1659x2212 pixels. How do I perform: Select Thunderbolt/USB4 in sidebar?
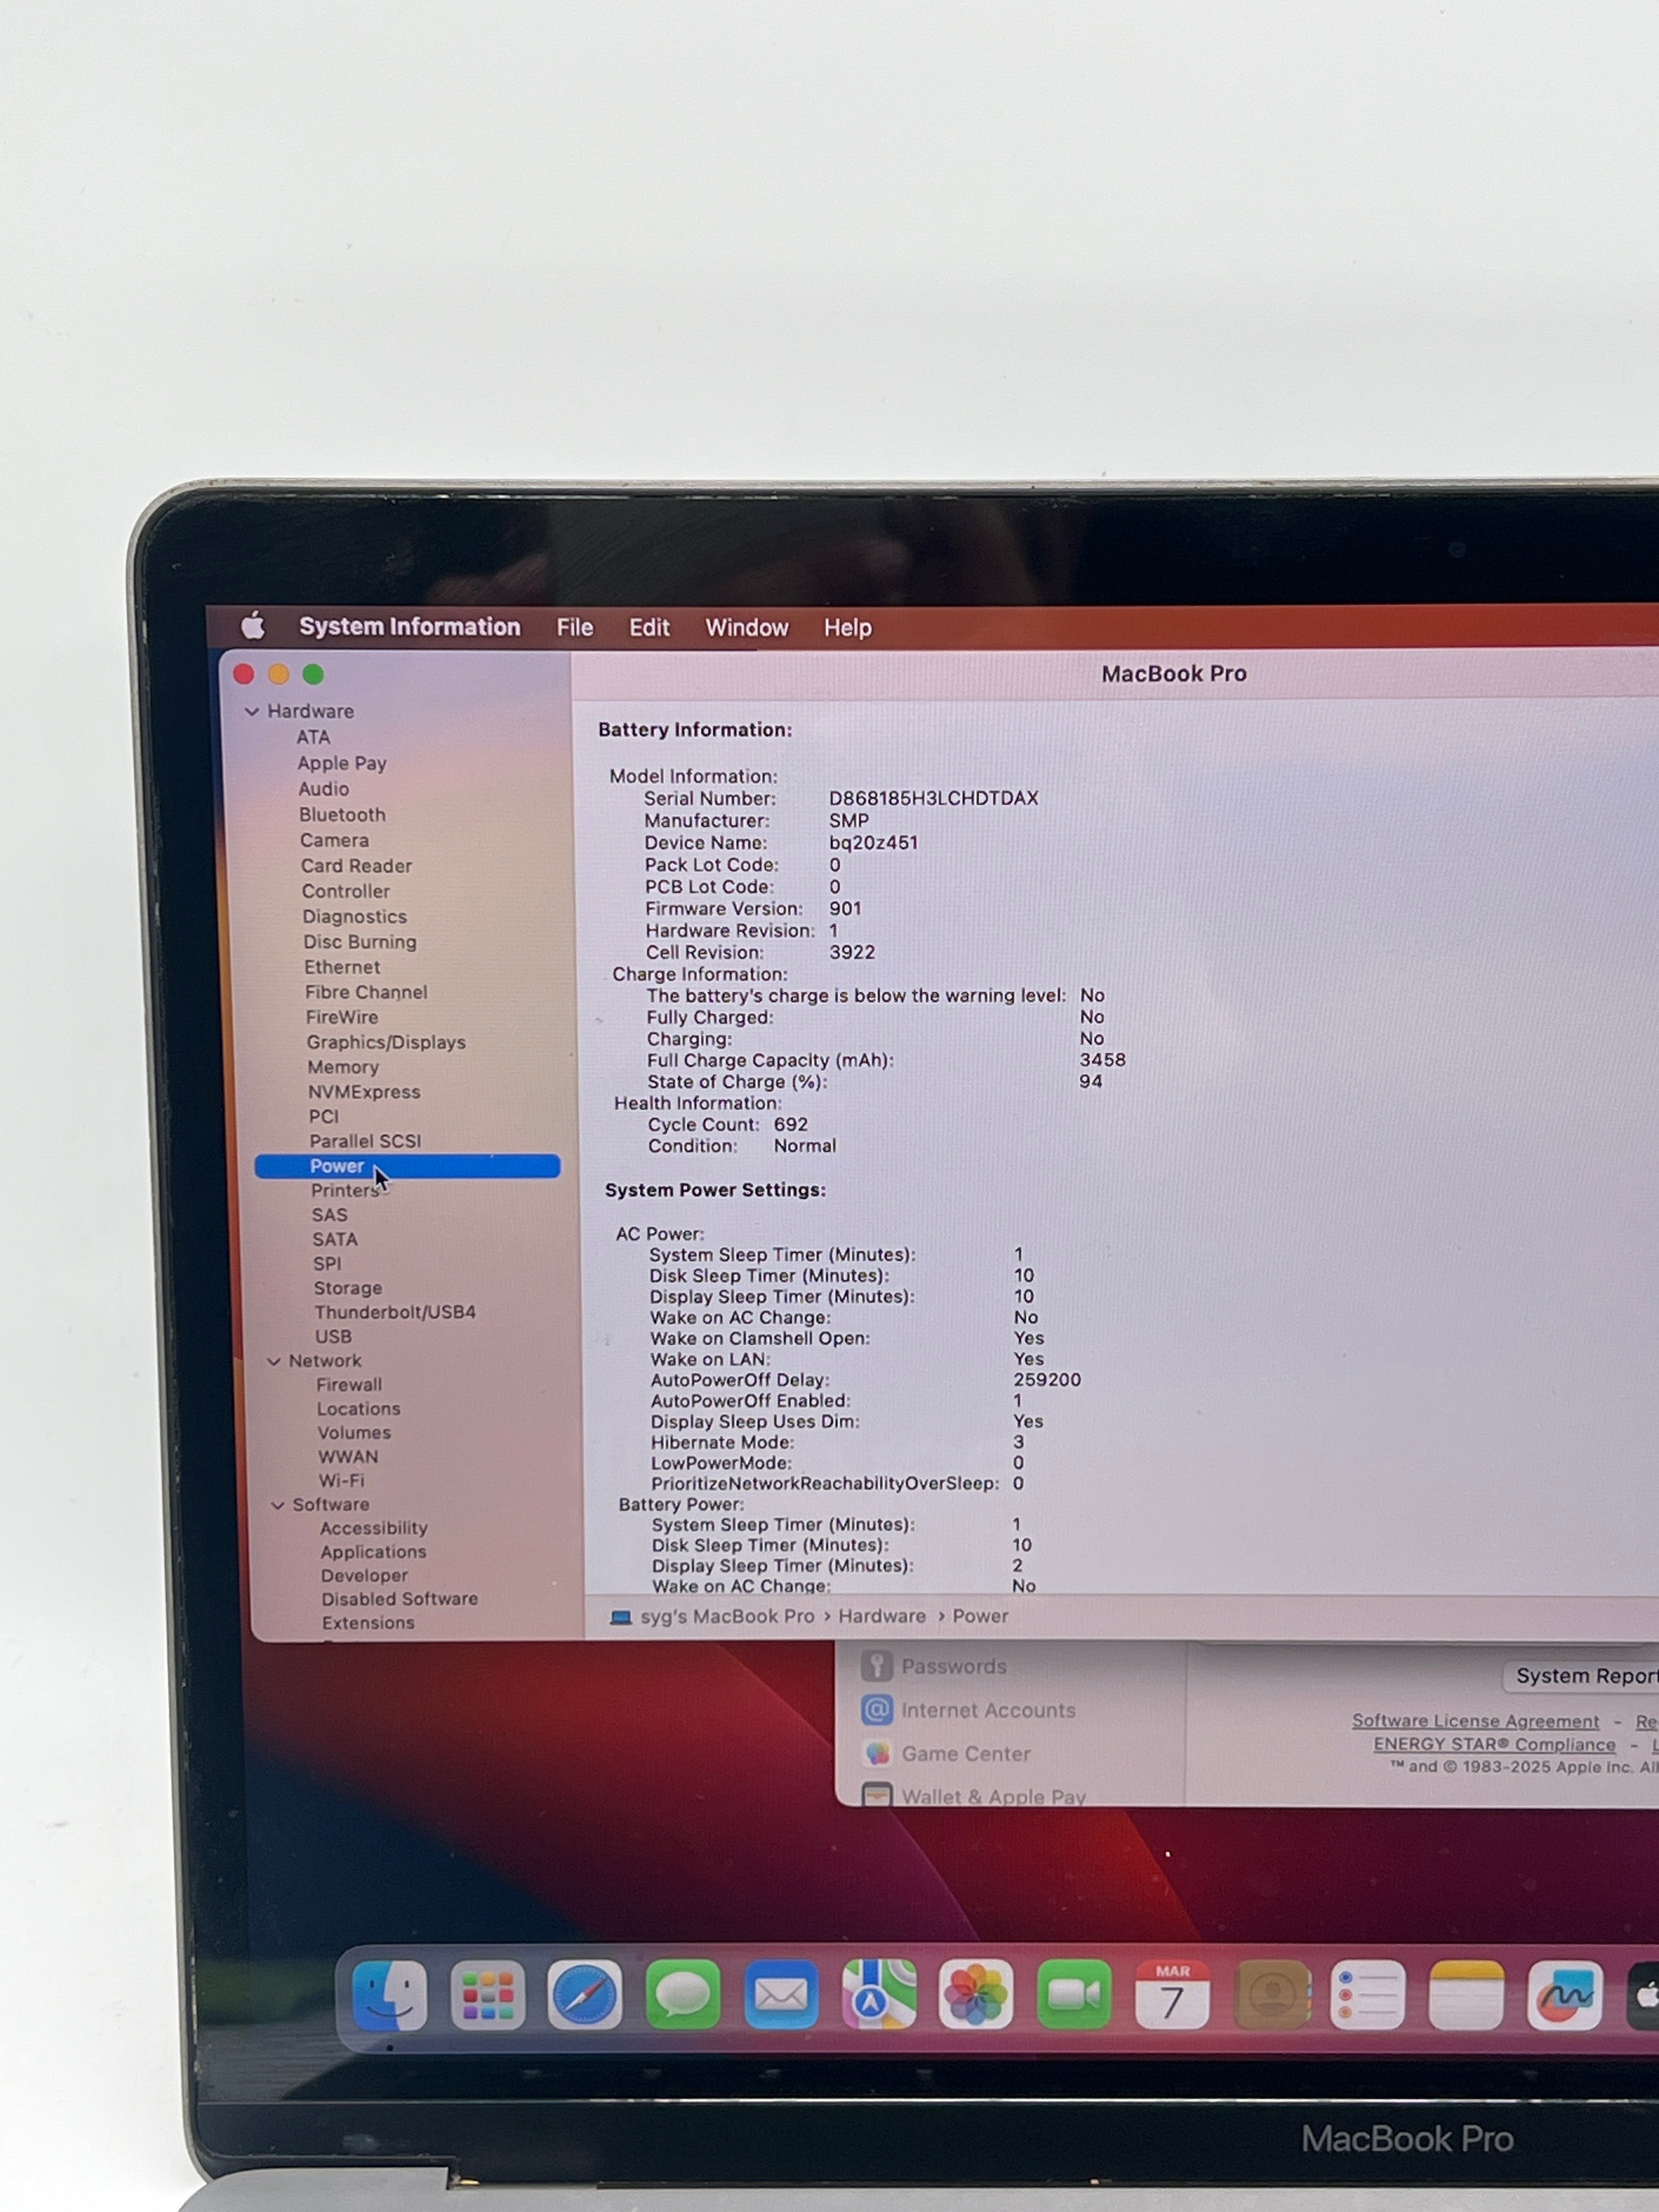coord(395,1312)
